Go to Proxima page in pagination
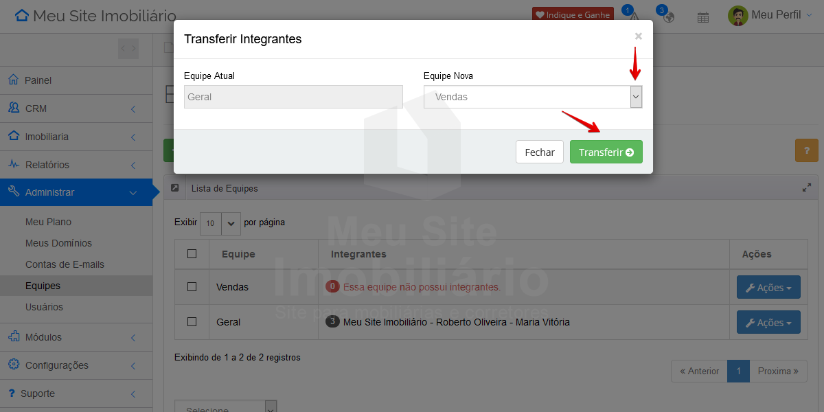This screenshot has width=824, height=412. 777,371
